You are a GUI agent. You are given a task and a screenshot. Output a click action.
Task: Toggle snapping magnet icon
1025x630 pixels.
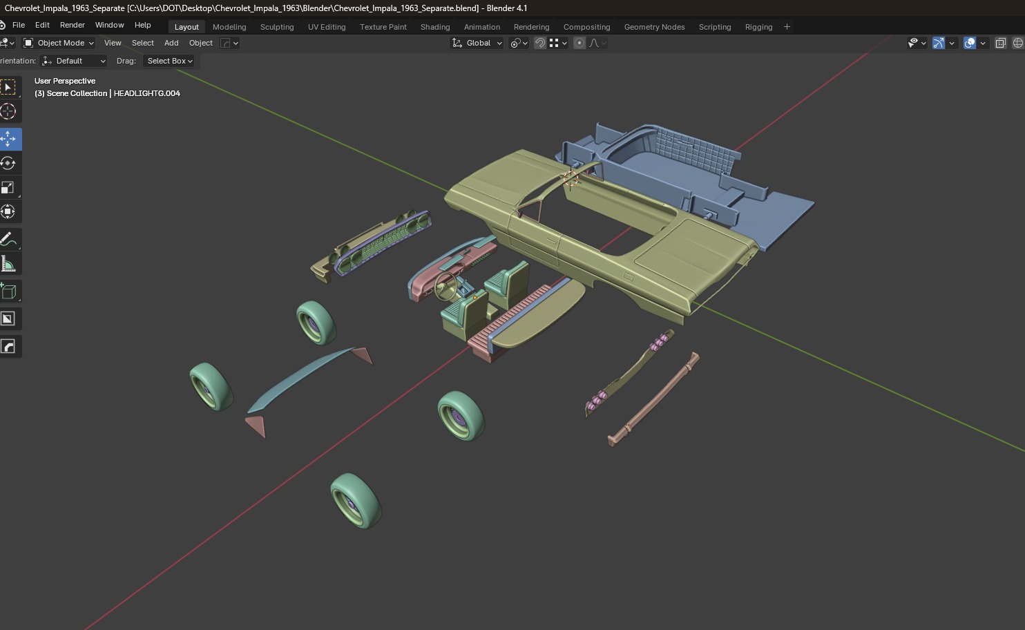[540, 43]
